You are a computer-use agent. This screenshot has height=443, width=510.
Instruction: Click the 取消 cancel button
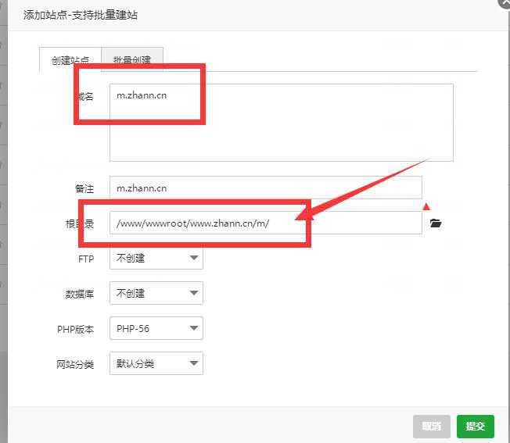click(x=432, y=427)
